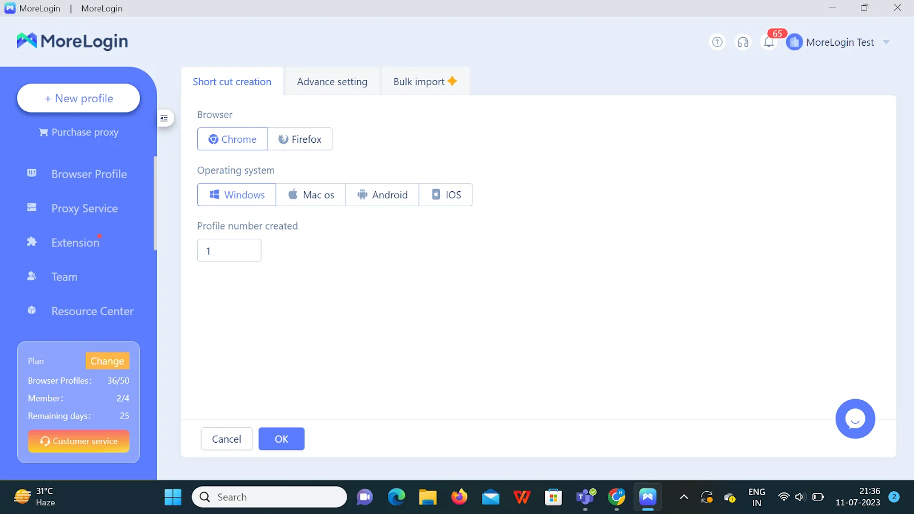Open Proxy Service in the sidebar
Viewport: 914px width, 514px height.
(85, 208)
